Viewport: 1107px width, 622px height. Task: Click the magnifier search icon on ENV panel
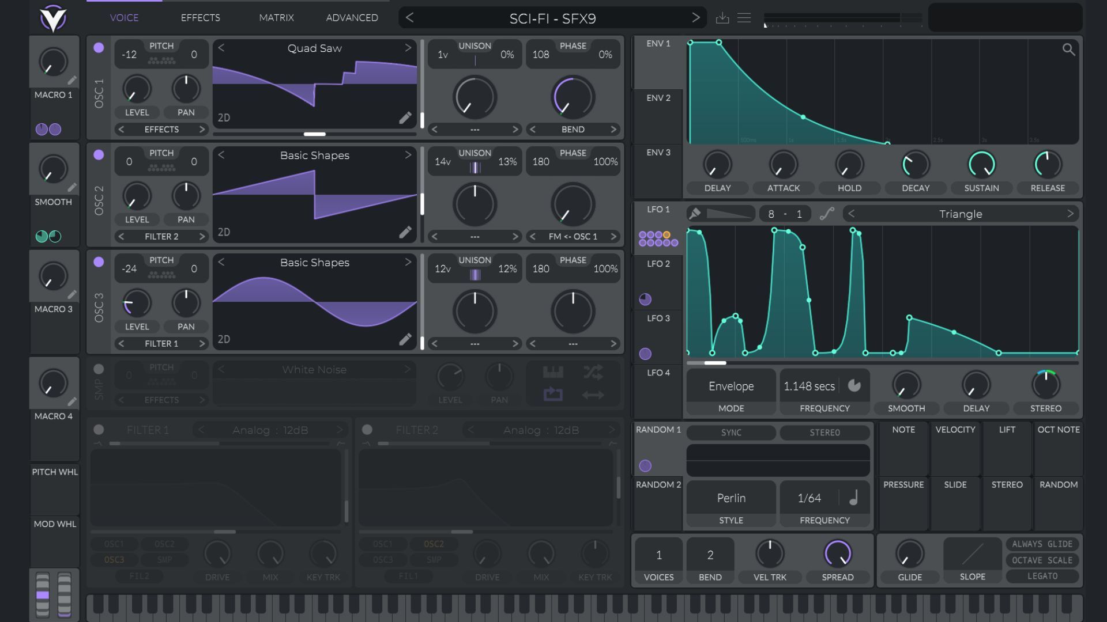[x=1070, y=50]
